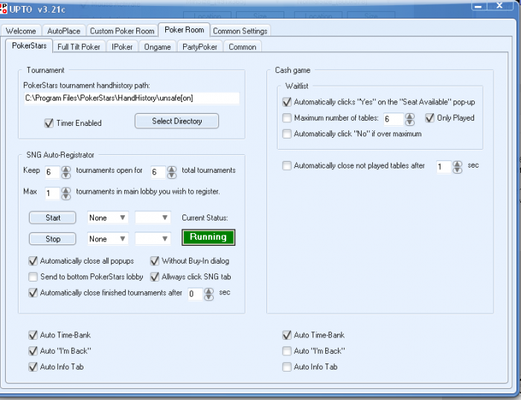Switch to IPoker sub-tab
This screenshot has height=400, width=521.
(122, 47)
